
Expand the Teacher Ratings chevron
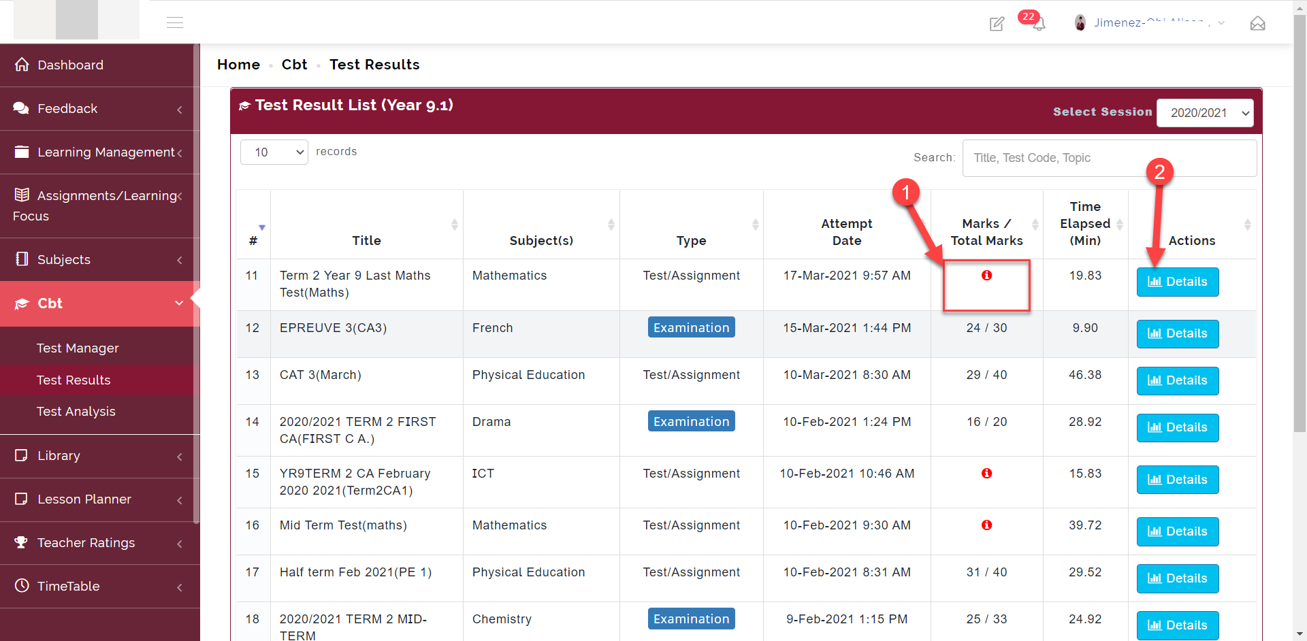click(180, 544)
